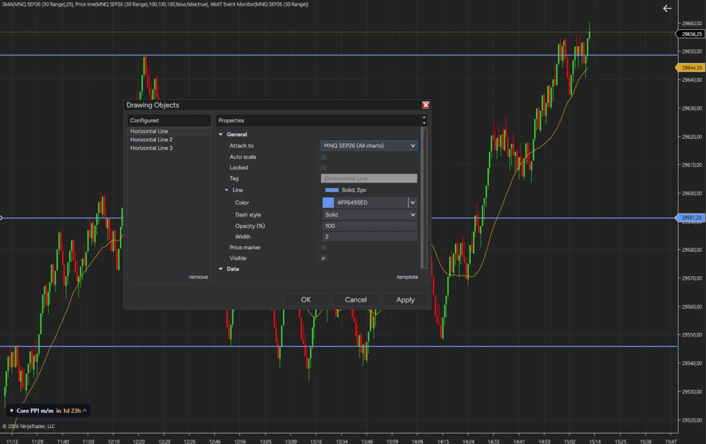The image size is (706, 444).
Task: Click the Opacity (%) field
Action: (x=369, y=226)
